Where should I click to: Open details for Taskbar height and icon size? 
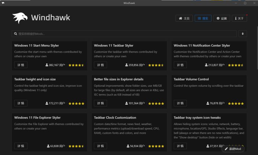21,103
